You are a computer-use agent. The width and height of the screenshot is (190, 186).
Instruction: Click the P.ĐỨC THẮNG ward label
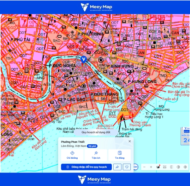tap(104, 94)
